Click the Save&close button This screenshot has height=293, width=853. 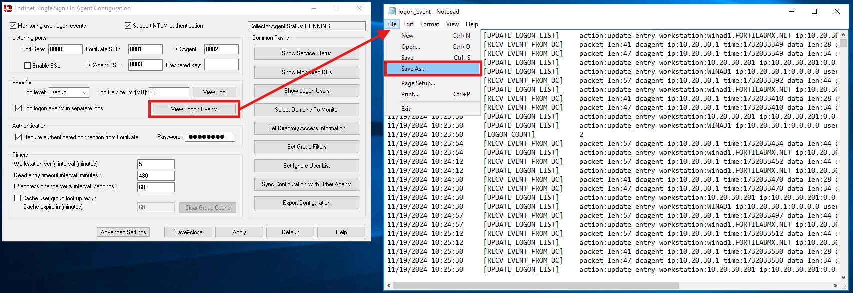188,232
